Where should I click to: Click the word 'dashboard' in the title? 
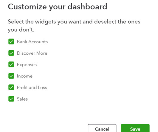pos(87,7)
